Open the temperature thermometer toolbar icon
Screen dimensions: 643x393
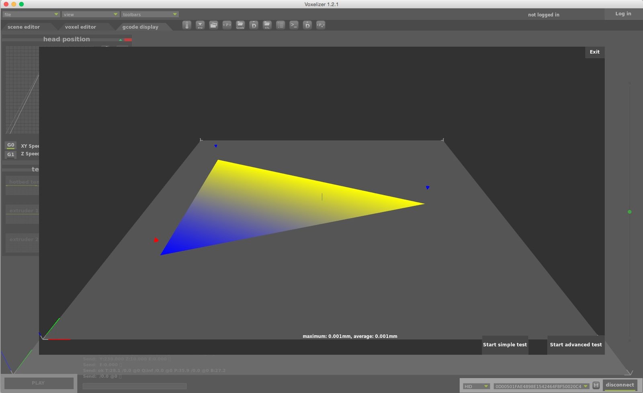click(187, 25)
